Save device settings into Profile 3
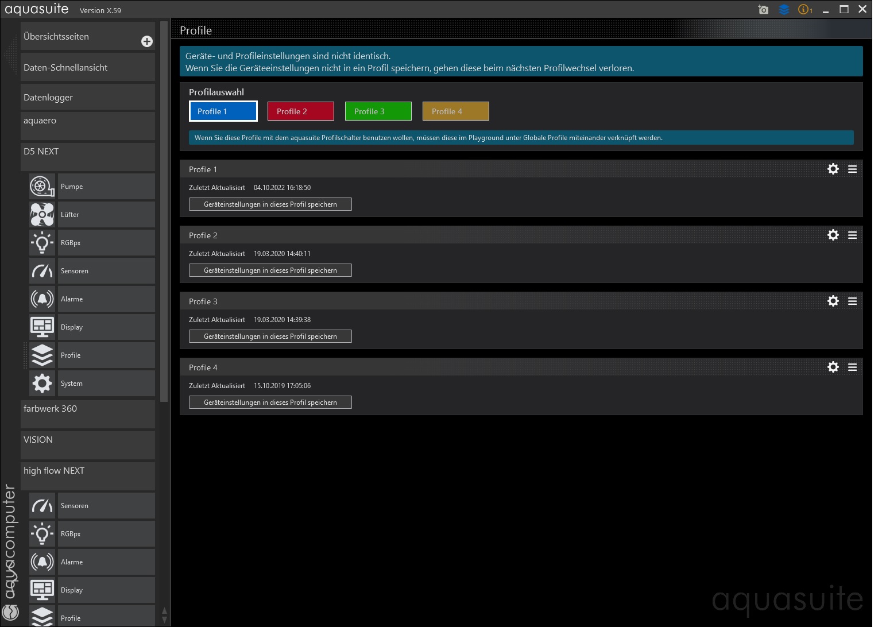Screen dimensions: 882x627 pyautogui.click(x=270, y=336)
